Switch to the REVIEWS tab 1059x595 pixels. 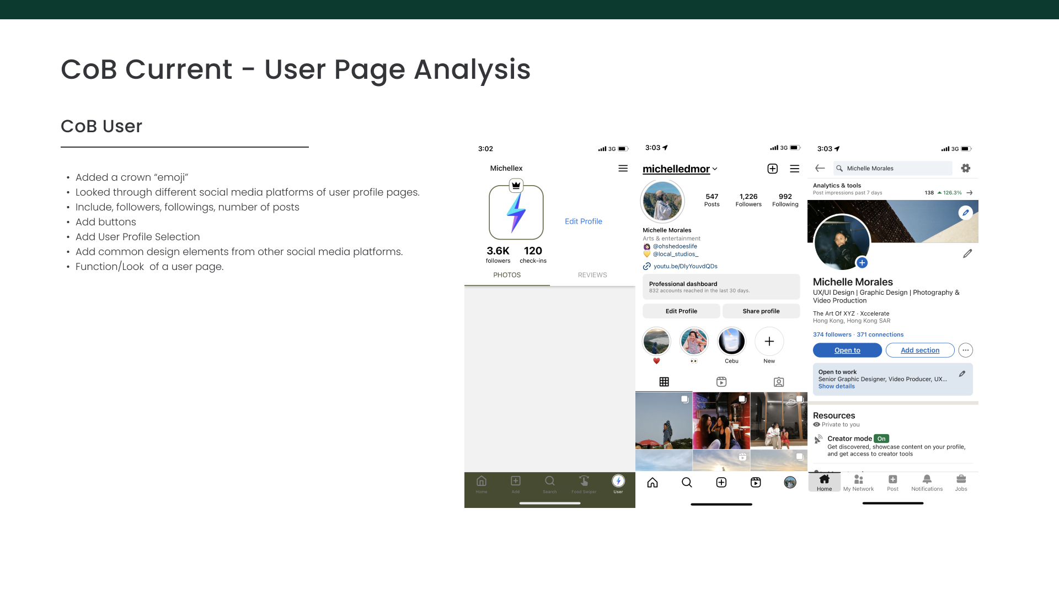pos(592,275)
